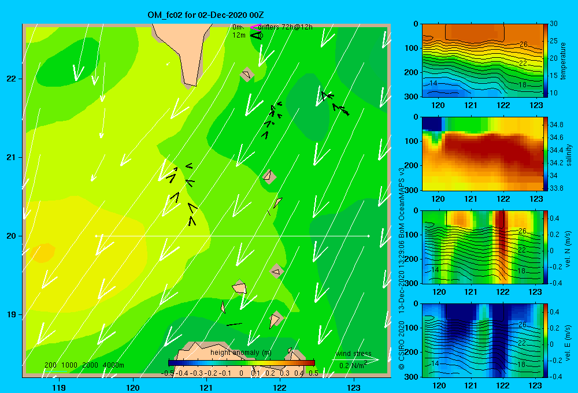Viewport: 578px width, 393px height.
Task: Click the island near 19.55N 122E
Action: tap(276, 272)
